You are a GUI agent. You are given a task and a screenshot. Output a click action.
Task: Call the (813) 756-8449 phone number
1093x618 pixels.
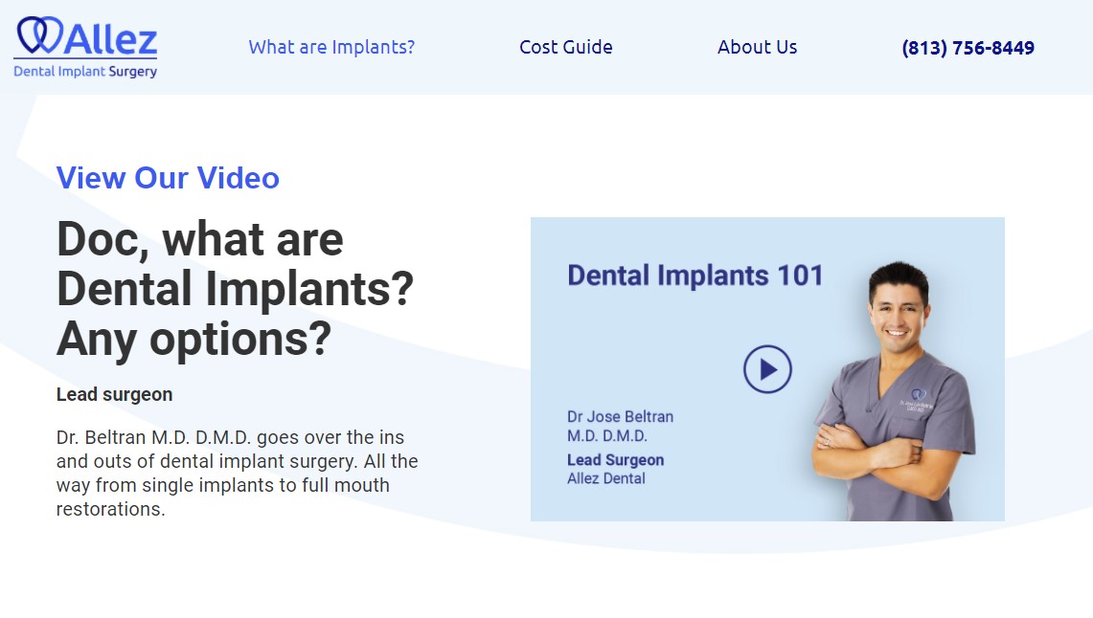(968, 47)
